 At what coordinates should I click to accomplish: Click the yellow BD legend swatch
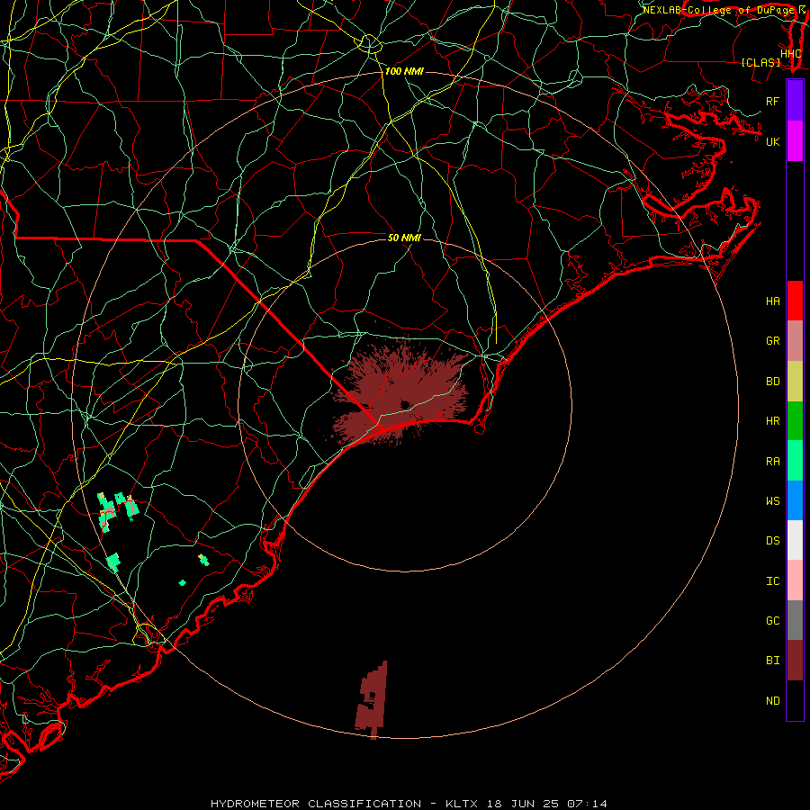click(795, 382)
